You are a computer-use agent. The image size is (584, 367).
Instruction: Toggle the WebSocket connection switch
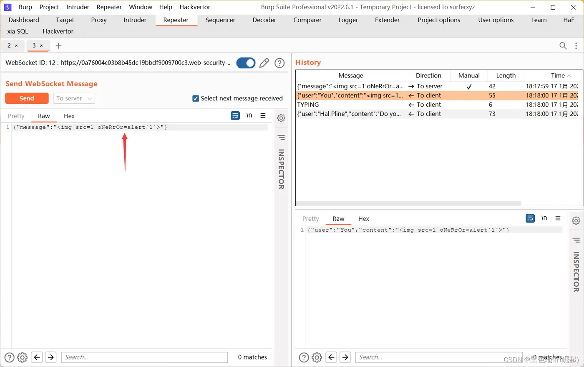[x=246, y=63]
